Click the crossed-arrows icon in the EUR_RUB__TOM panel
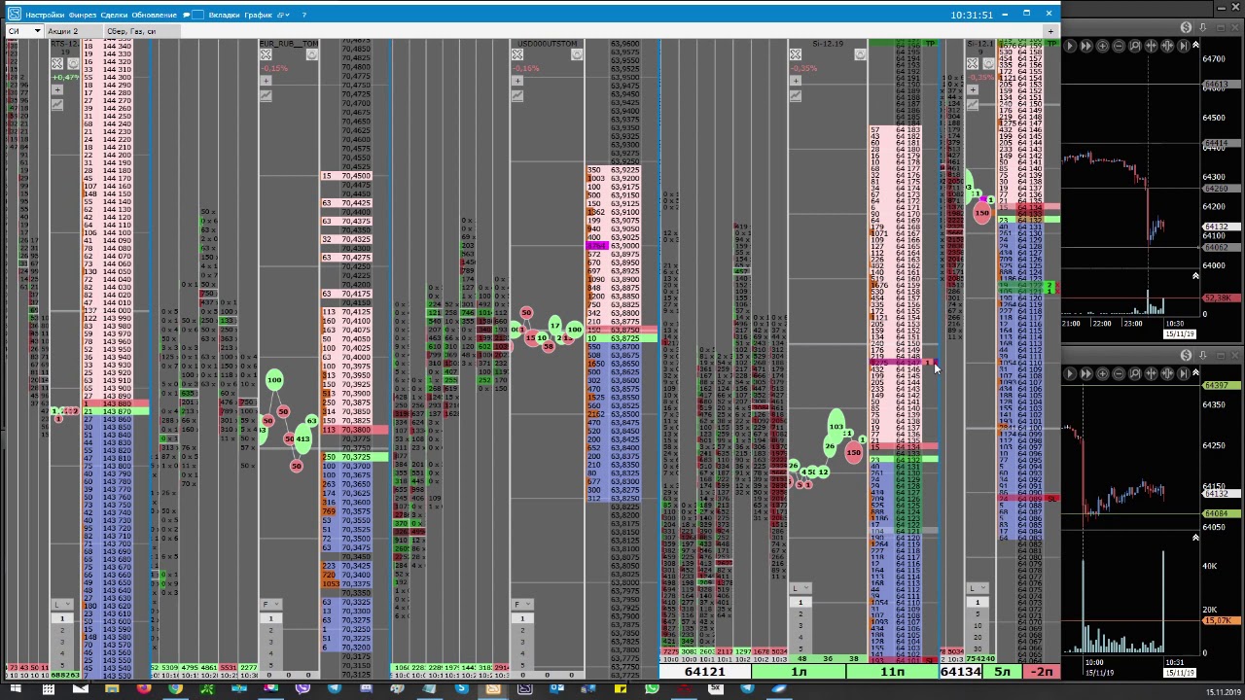This screenshot has height=700, width=1245. click(x=266, y=54)
